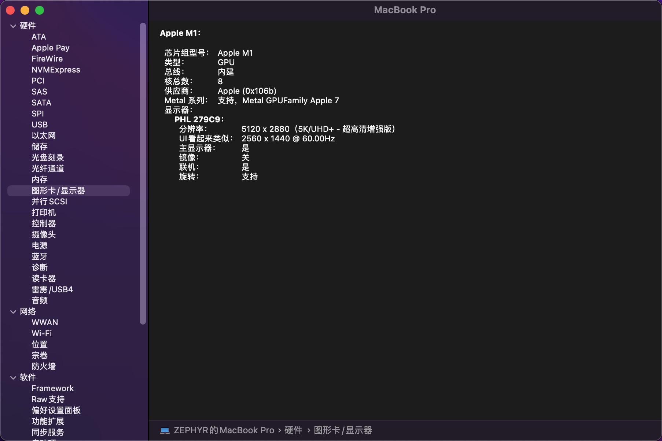Close the system information window
Image resolution: width=662 pixels, height=441 pixels.
pos(10,10)
